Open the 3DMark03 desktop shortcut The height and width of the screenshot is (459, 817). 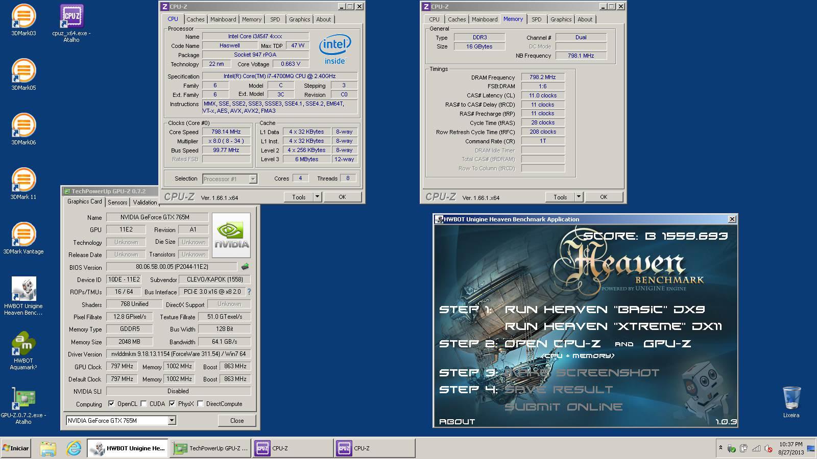pyautogui.click(x=23, y=20)
